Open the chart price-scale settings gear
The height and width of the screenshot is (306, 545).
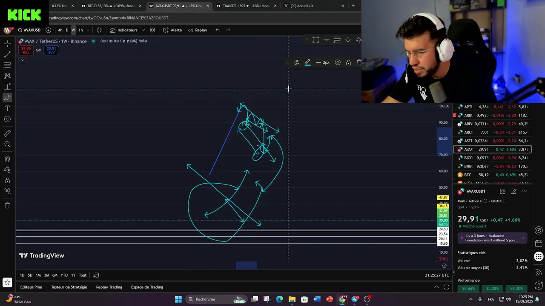click(444, 266)
